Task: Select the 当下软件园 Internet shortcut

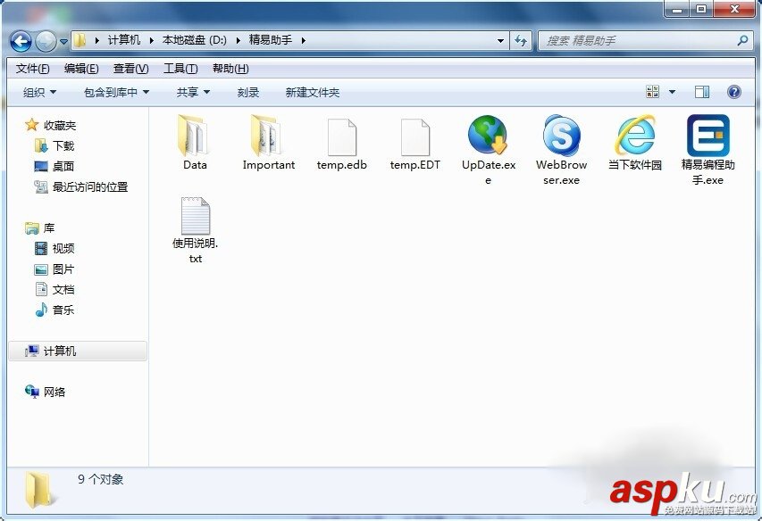Action: (634, 142)
